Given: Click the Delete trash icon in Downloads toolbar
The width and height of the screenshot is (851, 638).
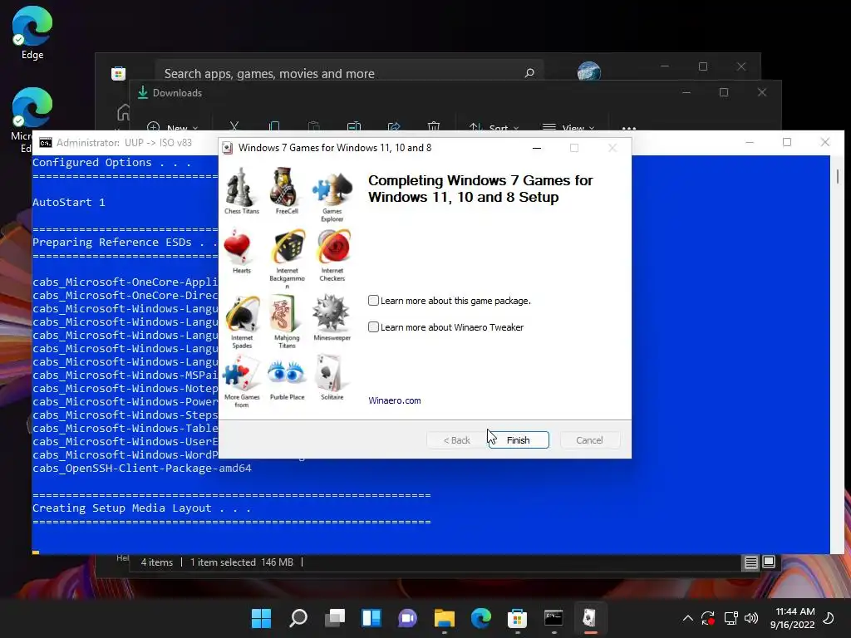Looking at the screenshot, I should [434, 127].
